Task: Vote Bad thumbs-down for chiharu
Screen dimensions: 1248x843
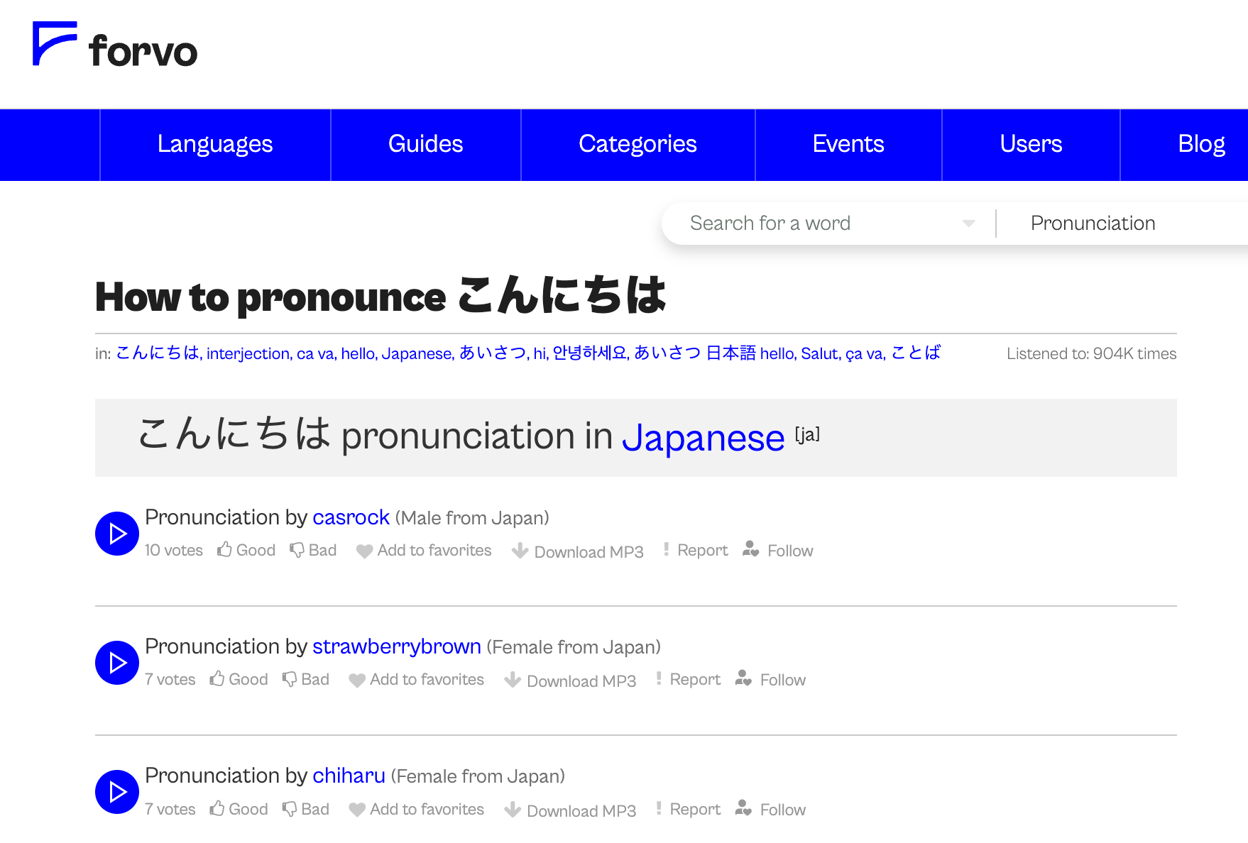Action: coord(290,809)
